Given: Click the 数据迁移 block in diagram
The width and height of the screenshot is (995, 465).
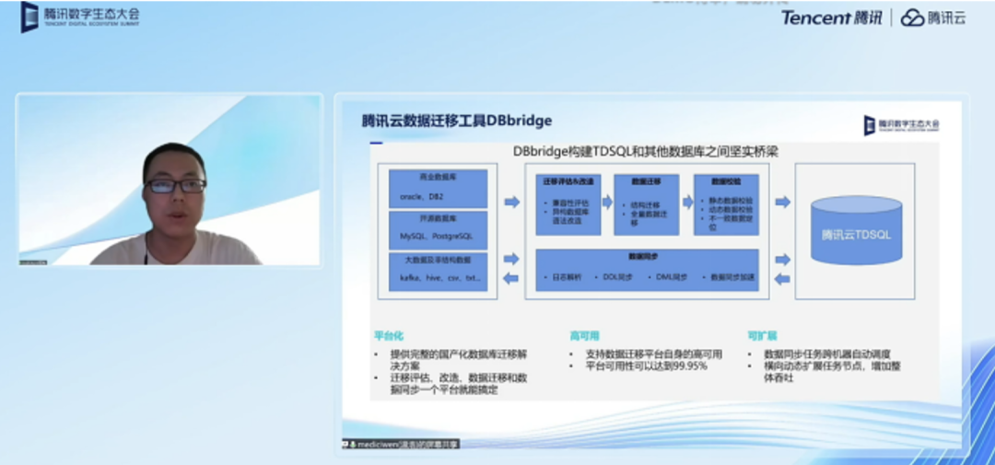Looking at the screenshot, I should 646,205.
